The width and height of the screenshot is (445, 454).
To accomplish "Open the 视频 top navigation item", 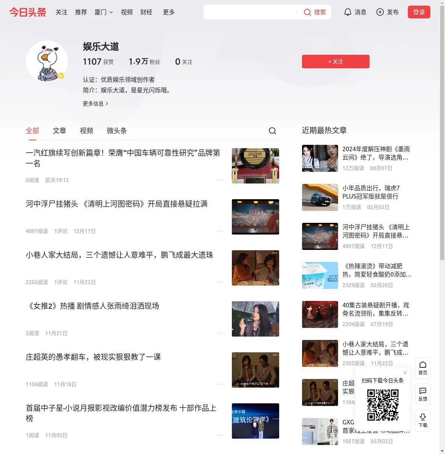I will coord(127,12).
